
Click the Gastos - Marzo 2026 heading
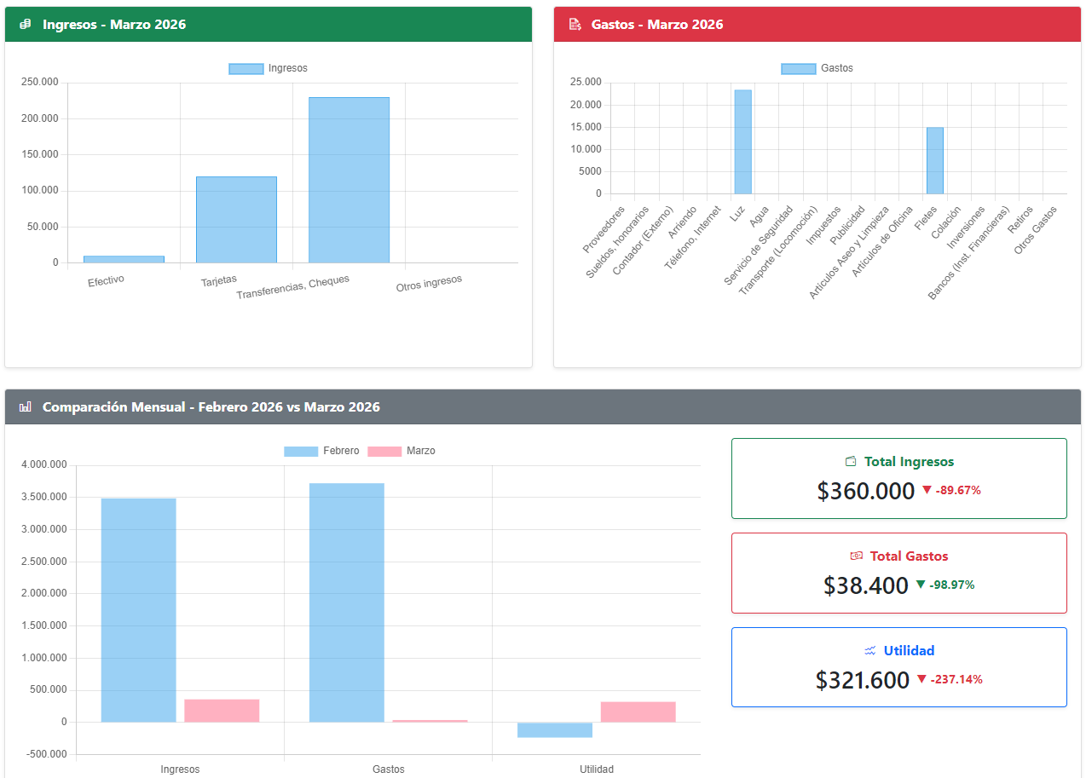657,25
